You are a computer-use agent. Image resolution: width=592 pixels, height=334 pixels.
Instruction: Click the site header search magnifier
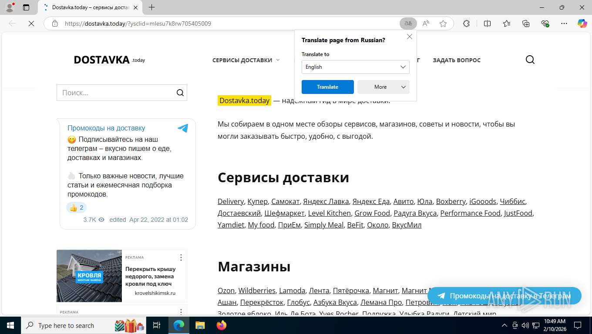(x=530, y=60)
